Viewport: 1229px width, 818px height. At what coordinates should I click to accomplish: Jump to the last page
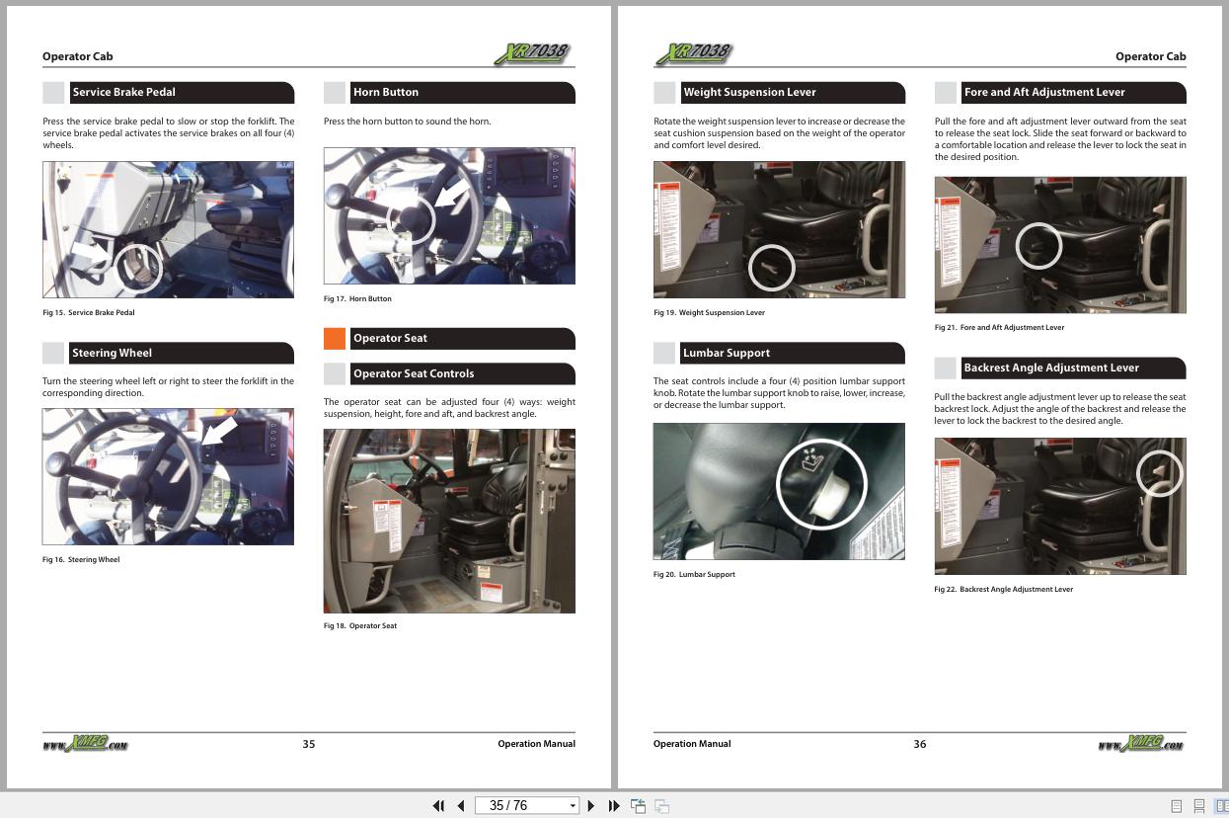[x=613, y=806]
